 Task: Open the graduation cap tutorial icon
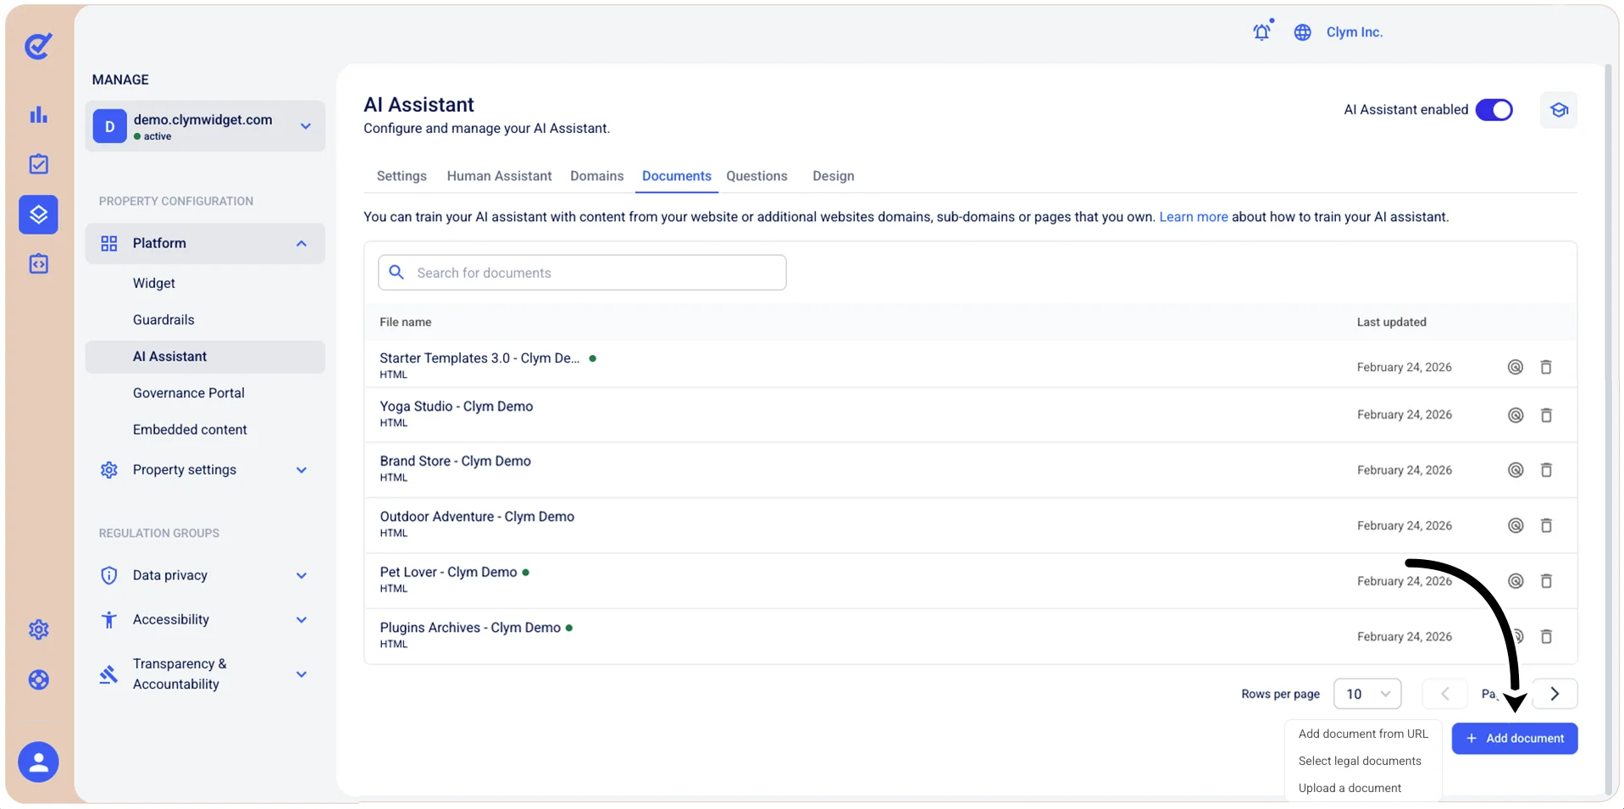pos(1559,110)
